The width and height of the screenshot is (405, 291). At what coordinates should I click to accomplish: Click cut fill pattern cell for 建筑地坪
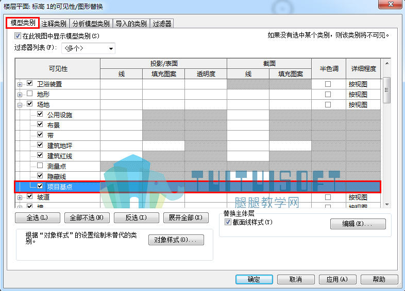point(290,145)
